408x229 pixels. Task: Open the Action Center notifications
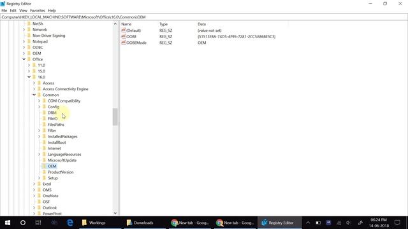coord(397,223)
